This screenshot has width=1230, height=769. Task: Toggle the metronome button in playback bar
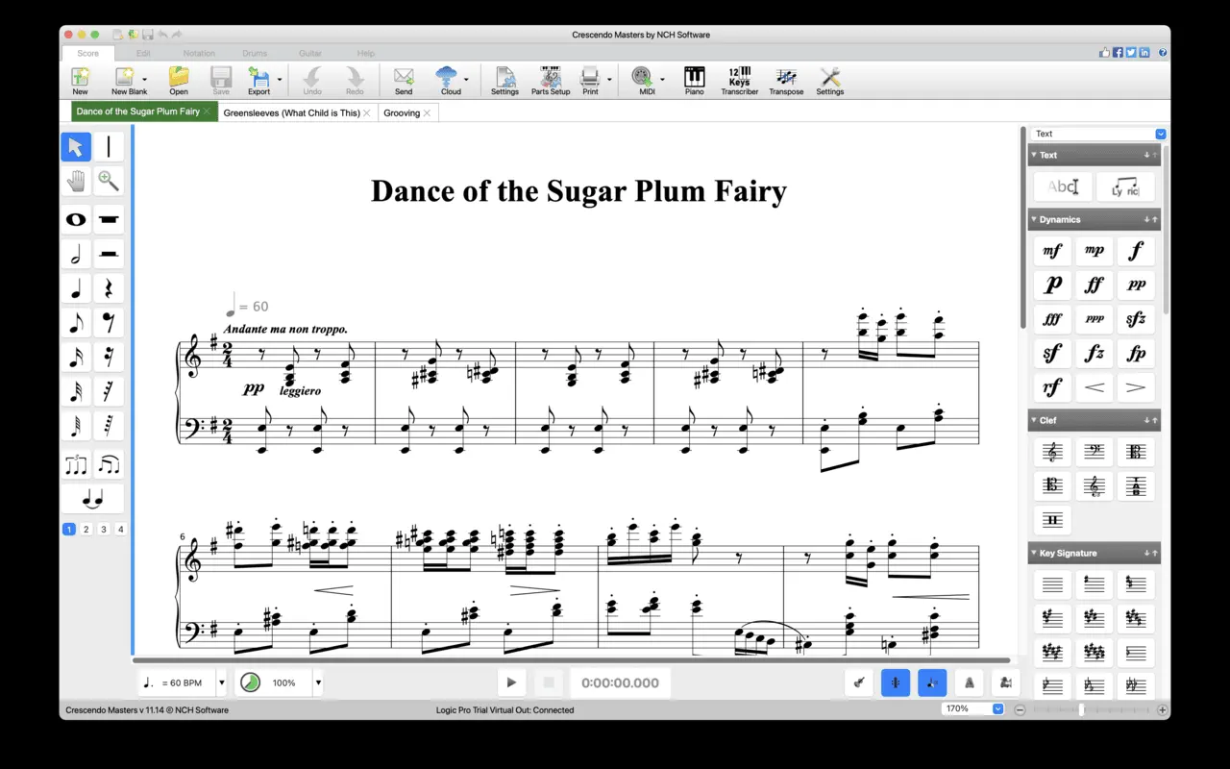pyautogui.click(x=969, y=682)
